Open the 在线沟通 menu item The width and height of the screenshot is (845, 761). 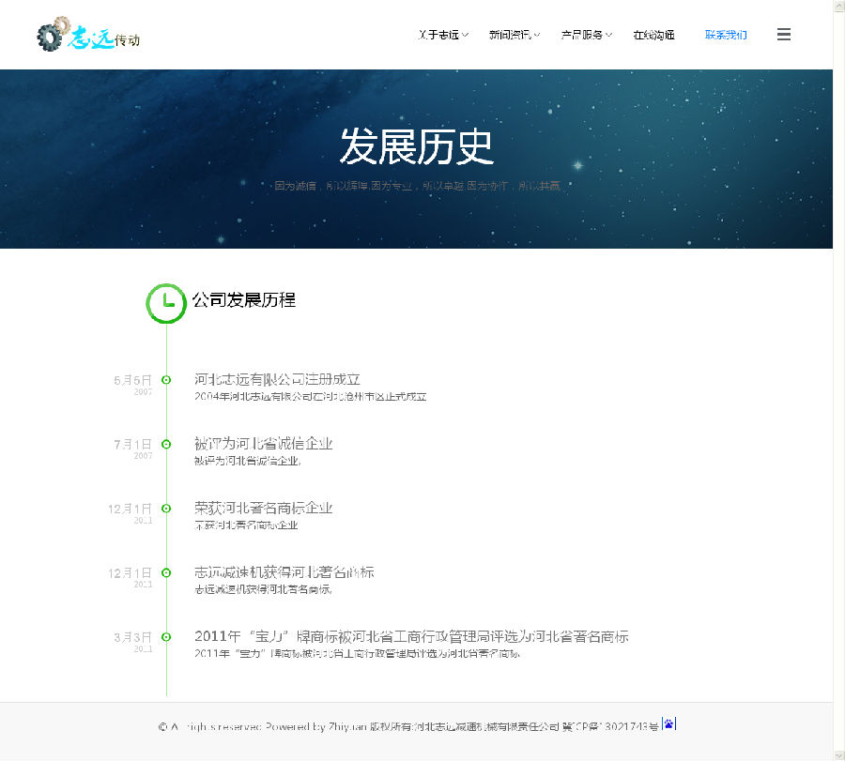click(x=653, y=35)
